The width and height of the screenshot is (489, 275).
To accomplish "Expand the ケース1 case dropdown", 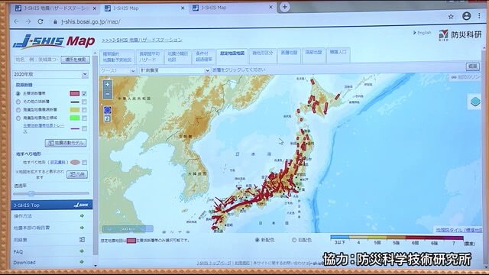I will (118, 71).
